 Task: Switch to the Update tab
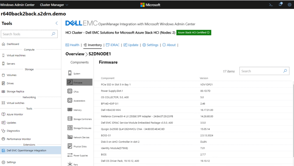[x=131, y=45]
